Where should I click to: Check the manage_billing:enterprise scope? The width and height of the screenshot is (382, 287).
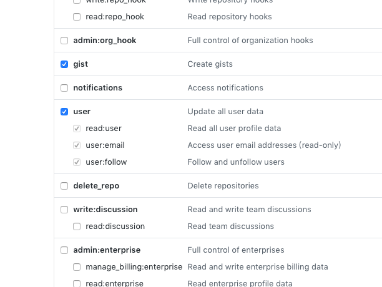pos(77,267)
